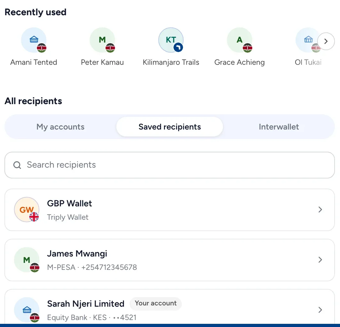Click the search magnifier icon
Image resolution: width=340 pixels, height=327 pixels.
(17, 165)
